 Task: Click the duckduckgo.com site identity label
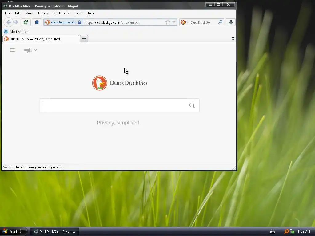pyautogui.click(x=63, y=22)
